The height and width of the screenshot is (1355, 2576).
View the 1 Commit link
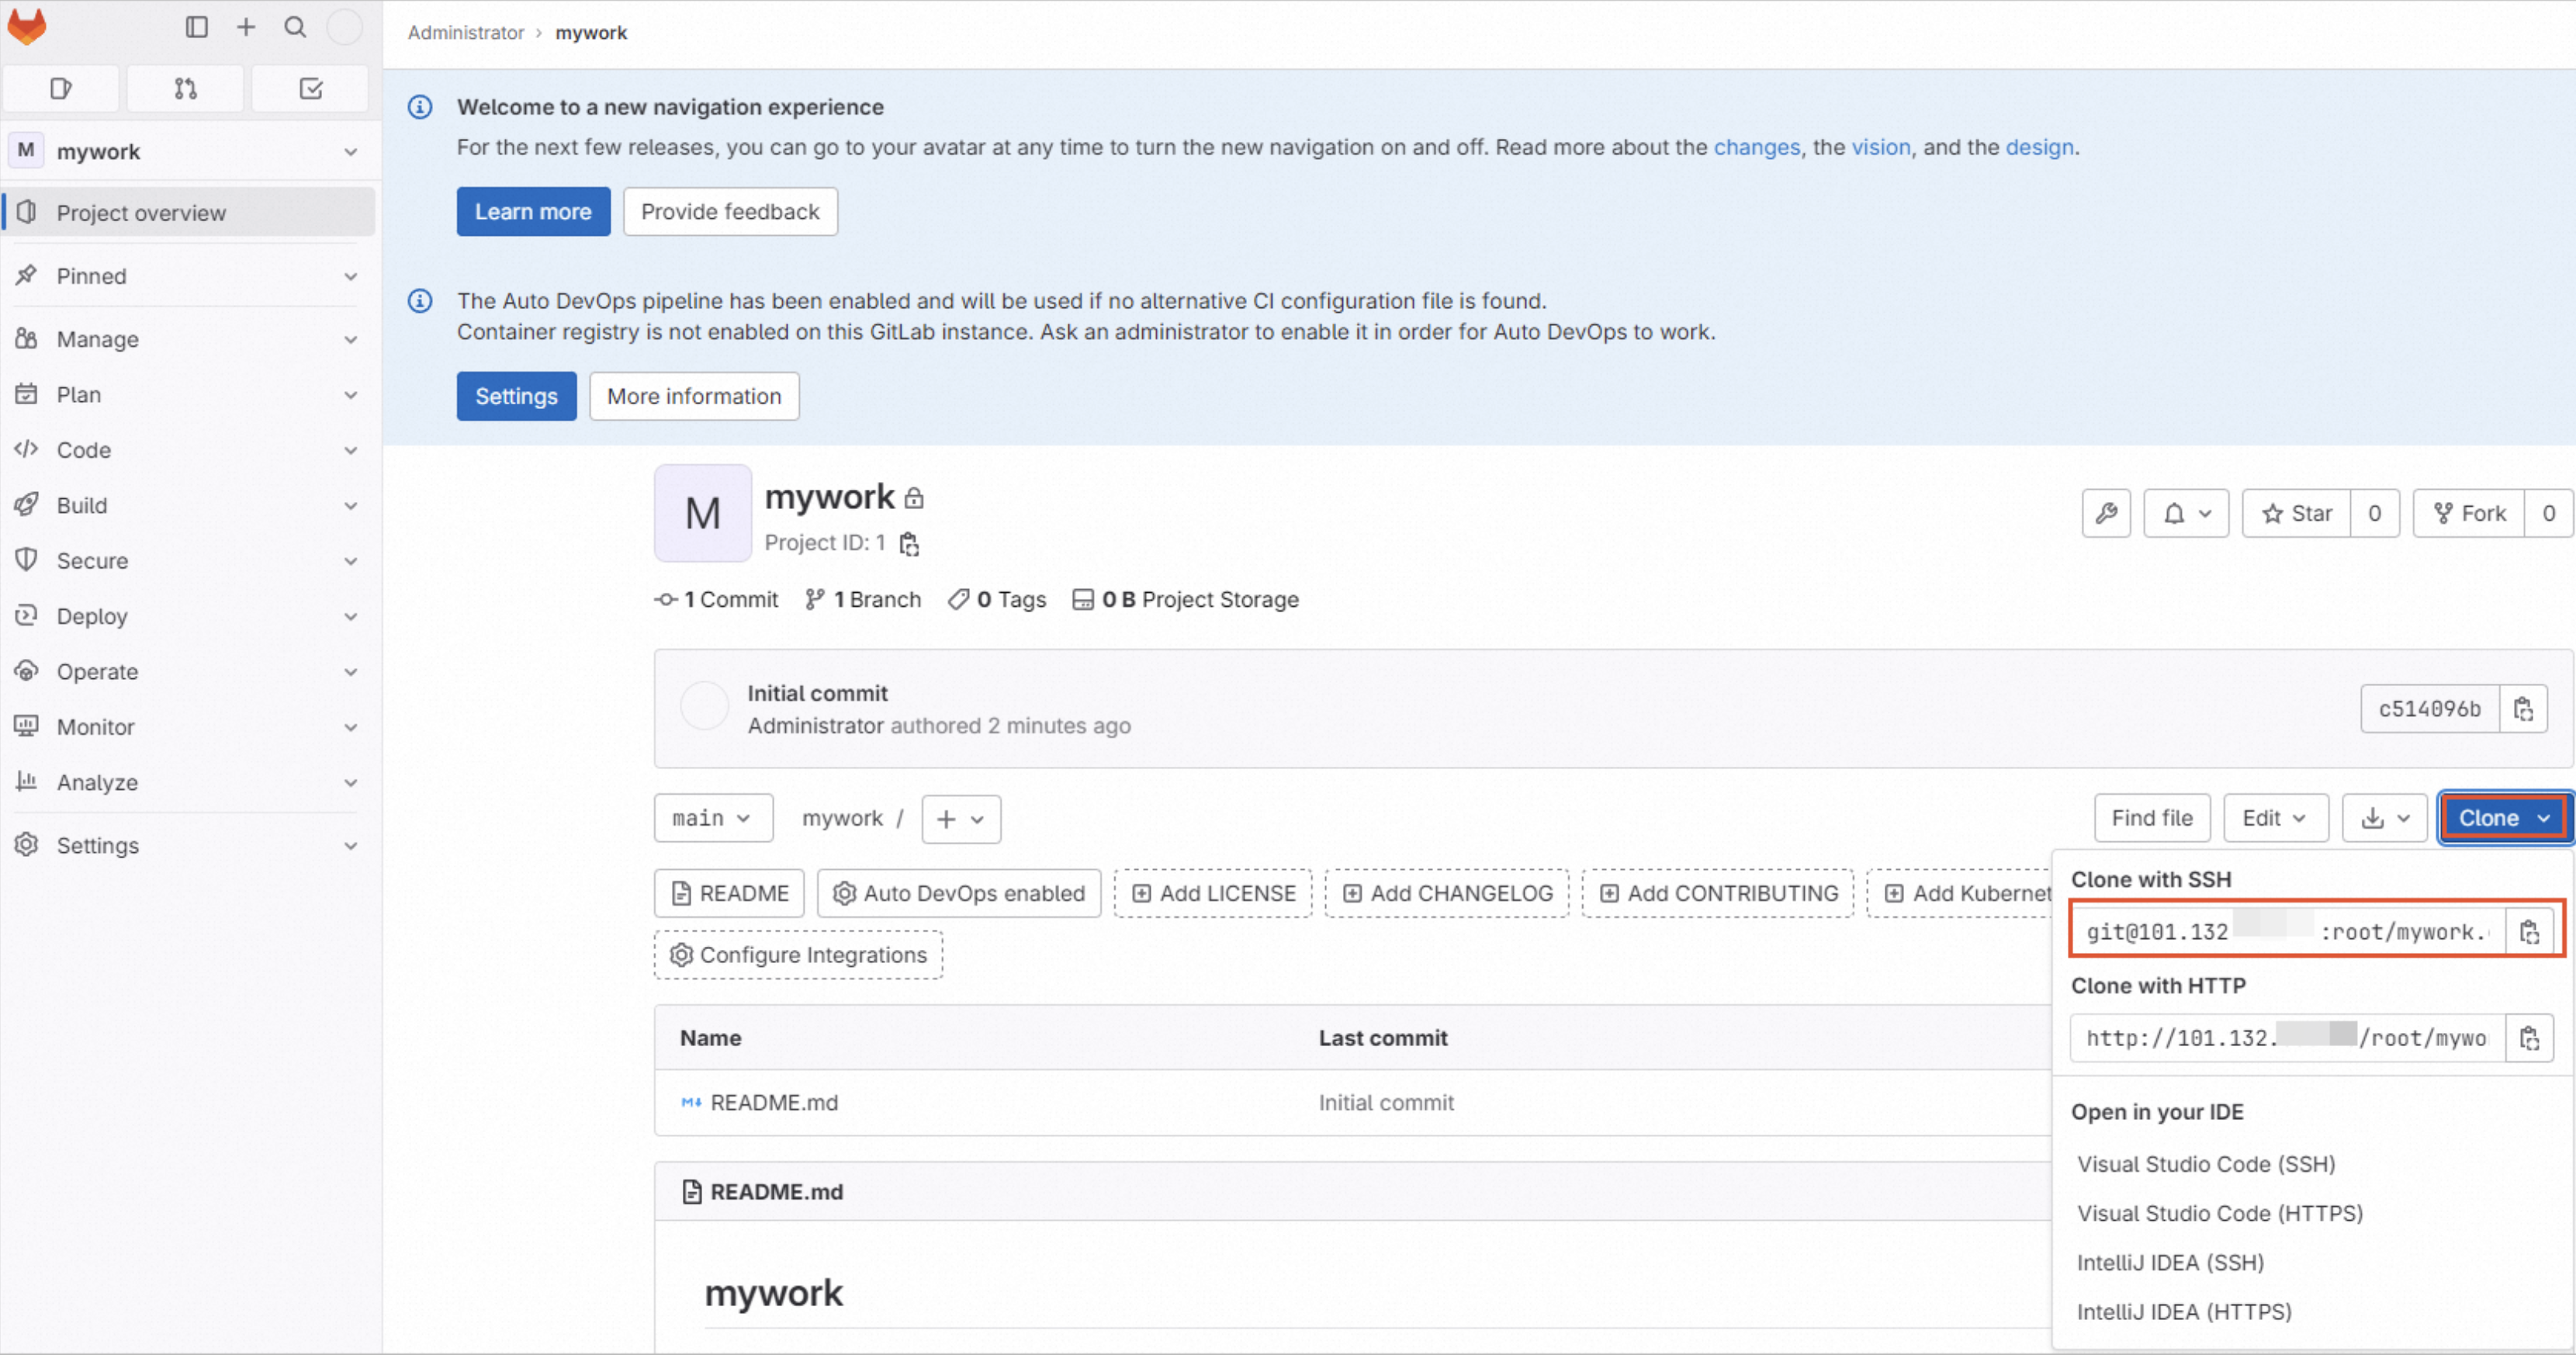coord(717,600)
